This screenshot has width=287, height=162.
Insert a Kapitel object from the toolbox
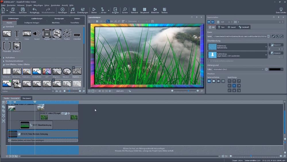[x=47, y=34]
